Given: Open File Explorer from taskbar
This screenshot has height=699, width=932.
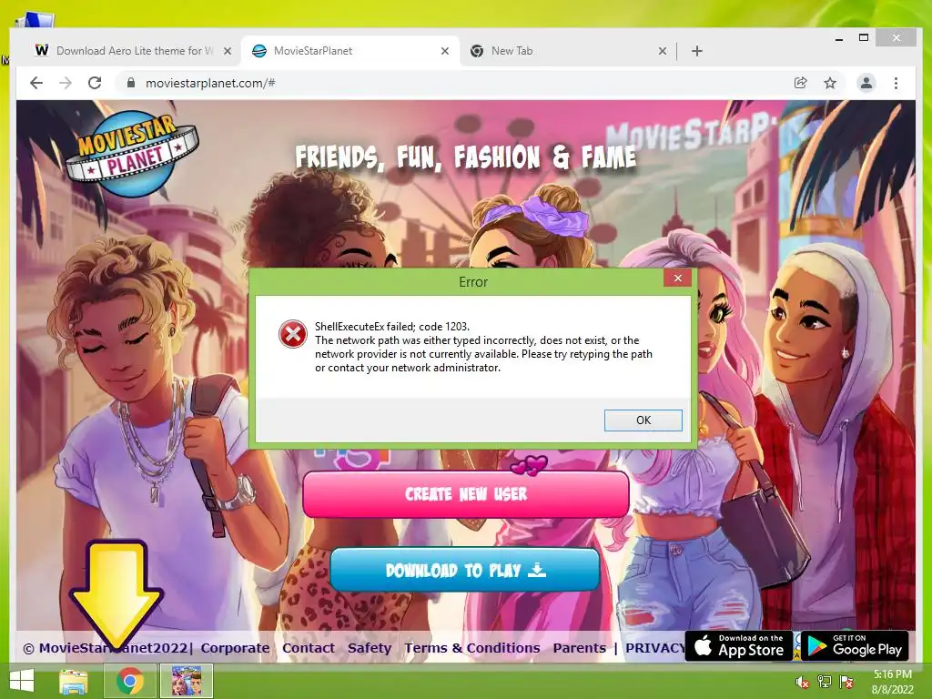Looking at the screenshot, I should (x=74, y=681).
